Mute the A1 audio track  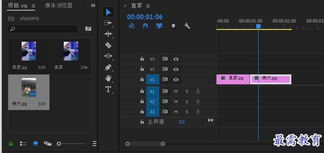pyautogui.click(x=176, y=91)
